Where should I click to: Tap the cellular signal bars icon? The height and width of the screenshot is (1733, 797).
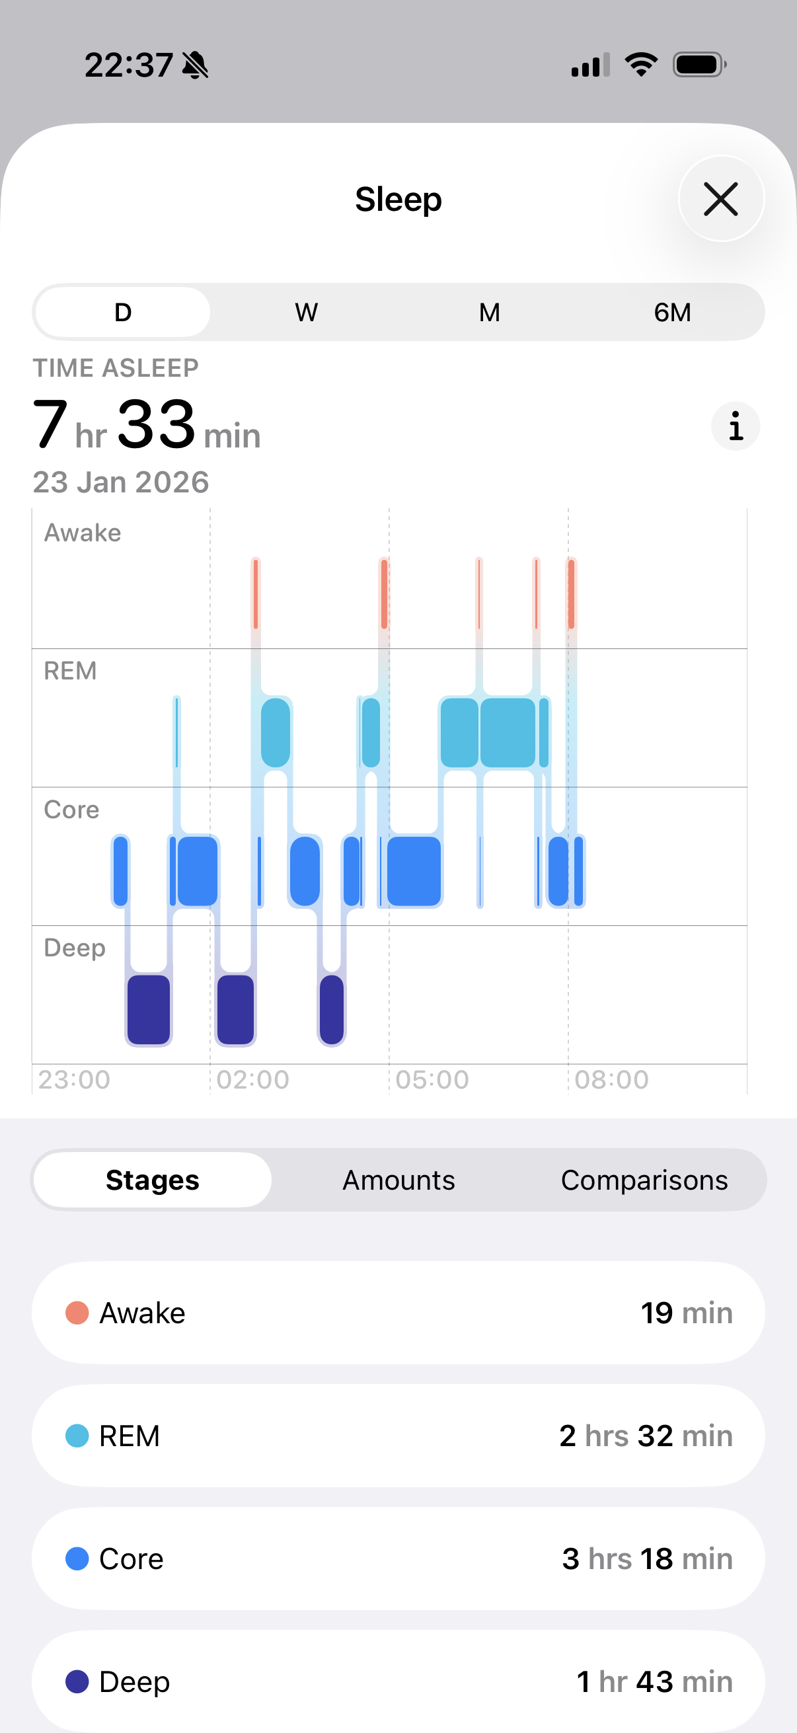point(590,65)
